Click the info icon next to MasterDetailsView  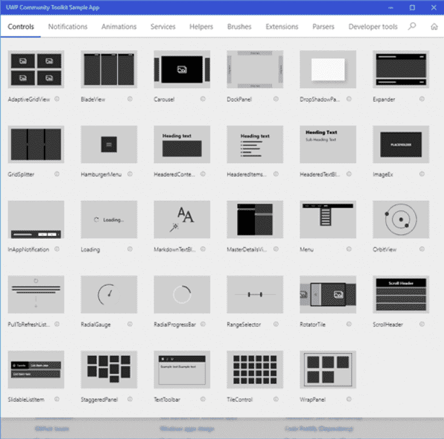coord(276,249)
